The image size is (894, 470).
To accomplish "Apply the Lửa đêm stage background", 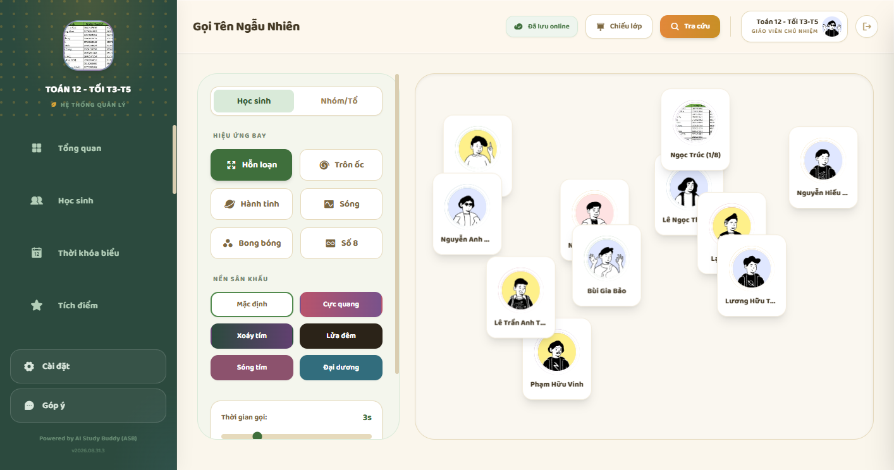I will [341, 336].
